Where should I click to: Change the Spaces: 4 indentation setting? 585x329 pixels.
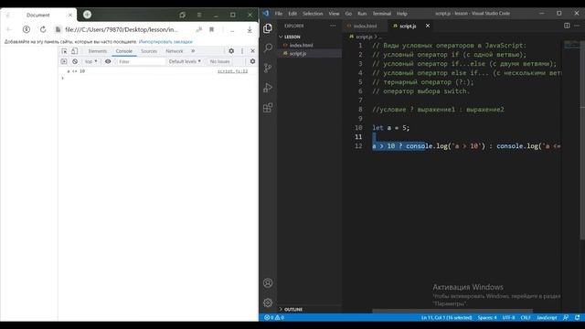(x=487, y=317)
